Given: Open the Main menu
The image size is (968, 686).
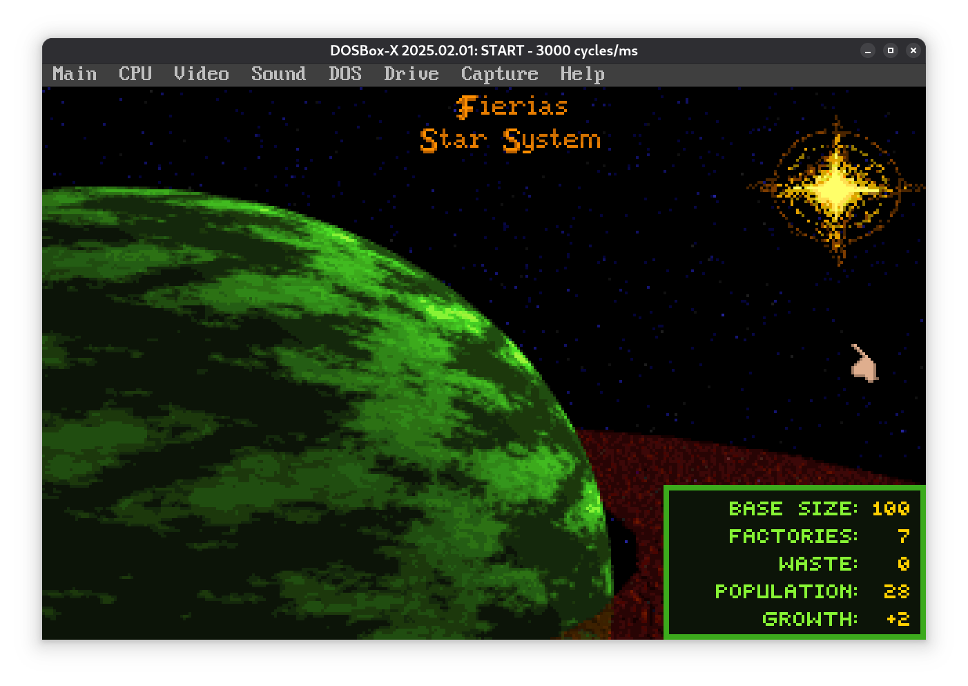Looking at the screenshot, I should (x=75, y=74).
